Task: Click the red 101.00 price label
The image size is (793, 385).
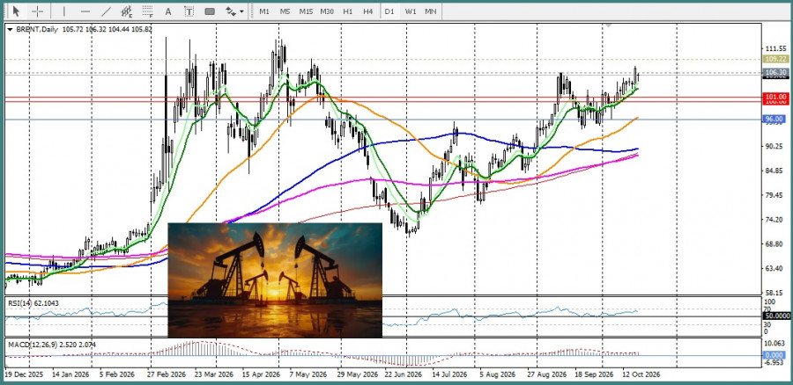Action: (774, 97)
